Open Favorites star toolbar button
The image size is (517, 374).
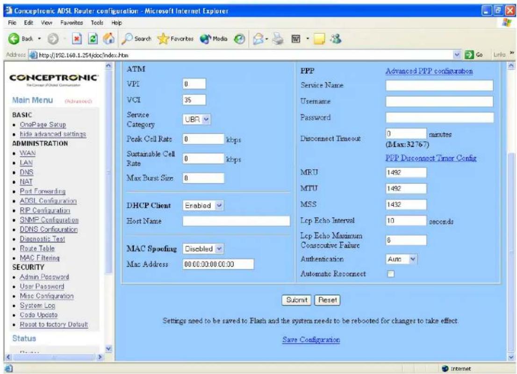tap(175, 39)
